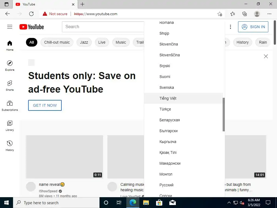Select the History filter chip
277x208 pixels.
tap(243, 42)
